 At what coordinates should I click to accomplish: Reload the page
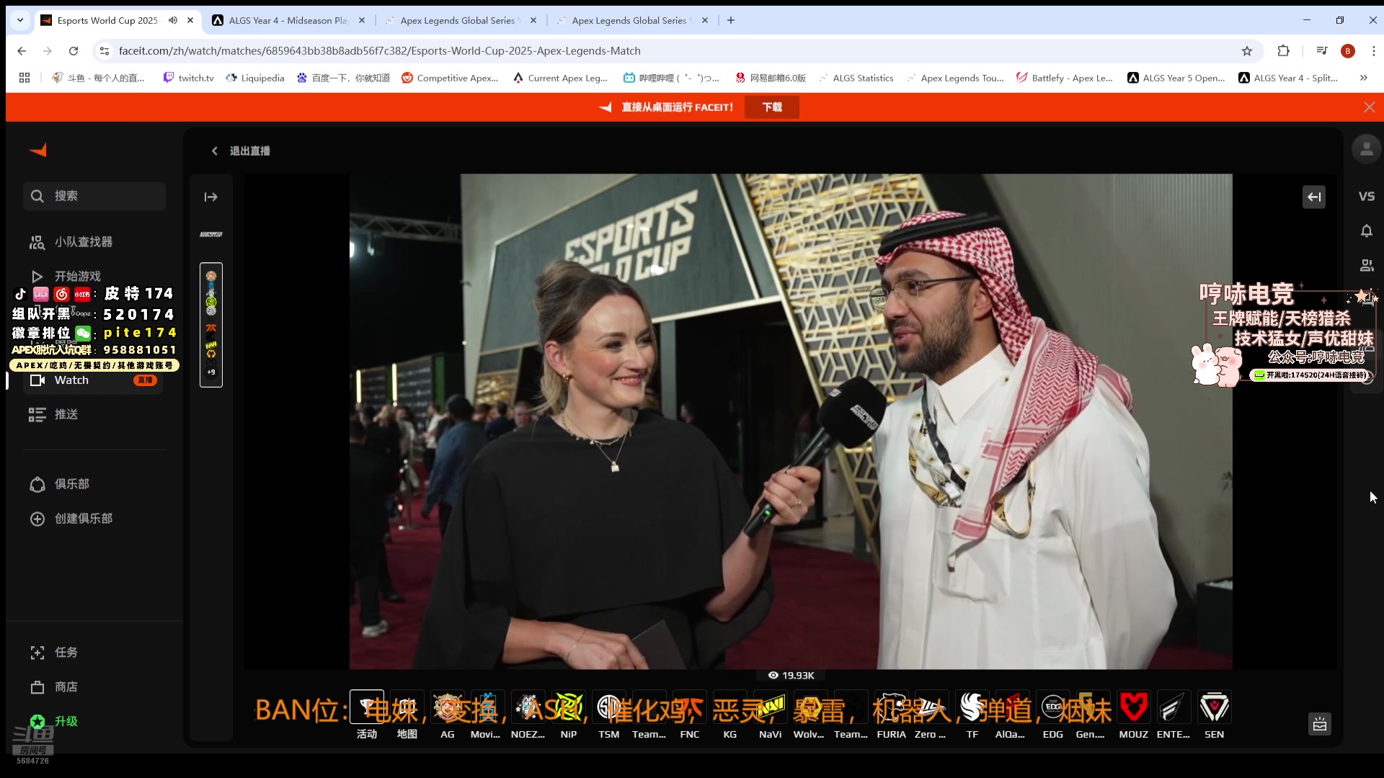point(74,51)
